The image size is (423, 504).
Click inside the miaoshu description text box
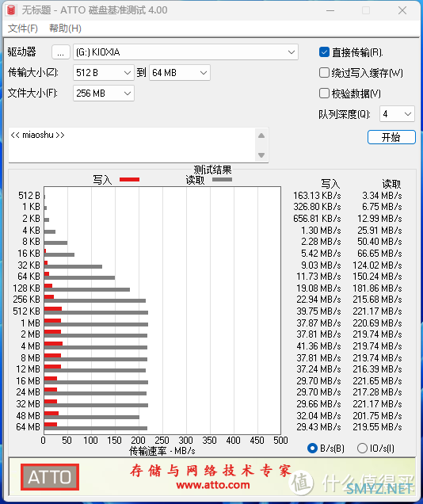point(131,145)
